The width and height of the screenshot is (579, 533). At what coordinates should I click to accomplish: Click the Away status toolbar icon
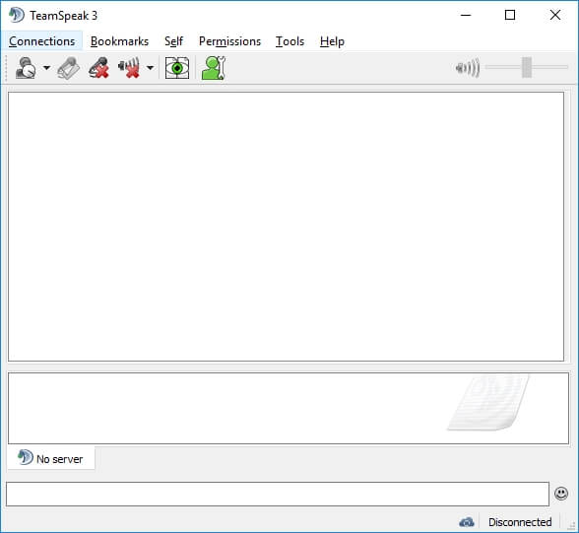[26, 68]
